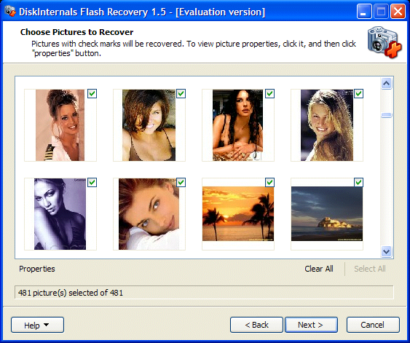Click Clear All to deselect pictures

(x=319, y=269)
